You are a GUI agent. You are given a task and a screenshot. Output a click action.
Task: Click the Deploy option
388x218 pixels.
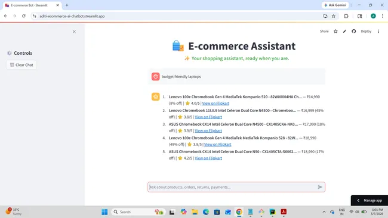pos(366,32)
